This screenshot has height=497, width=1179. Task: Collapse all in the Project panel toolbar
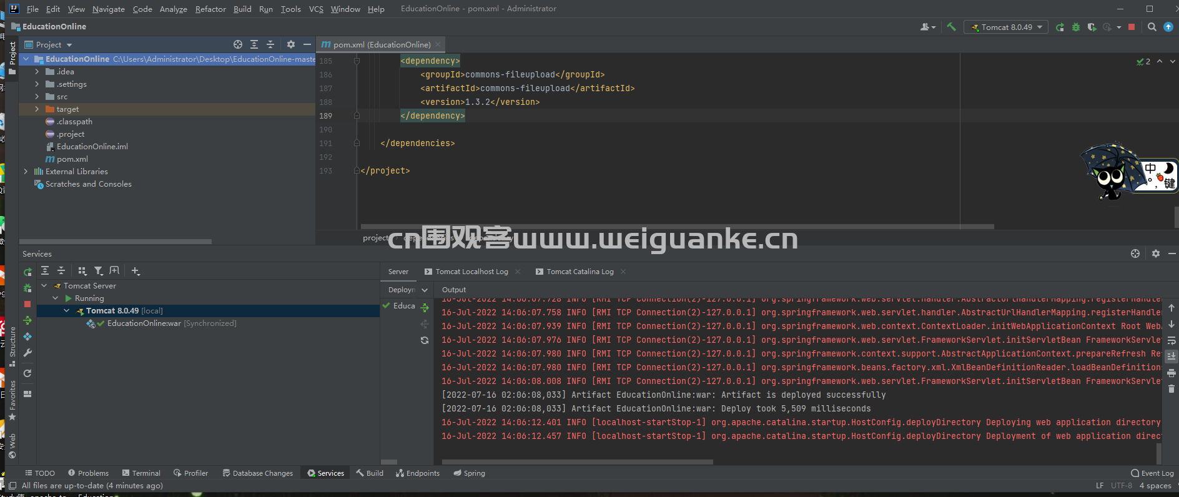point(270,44)
